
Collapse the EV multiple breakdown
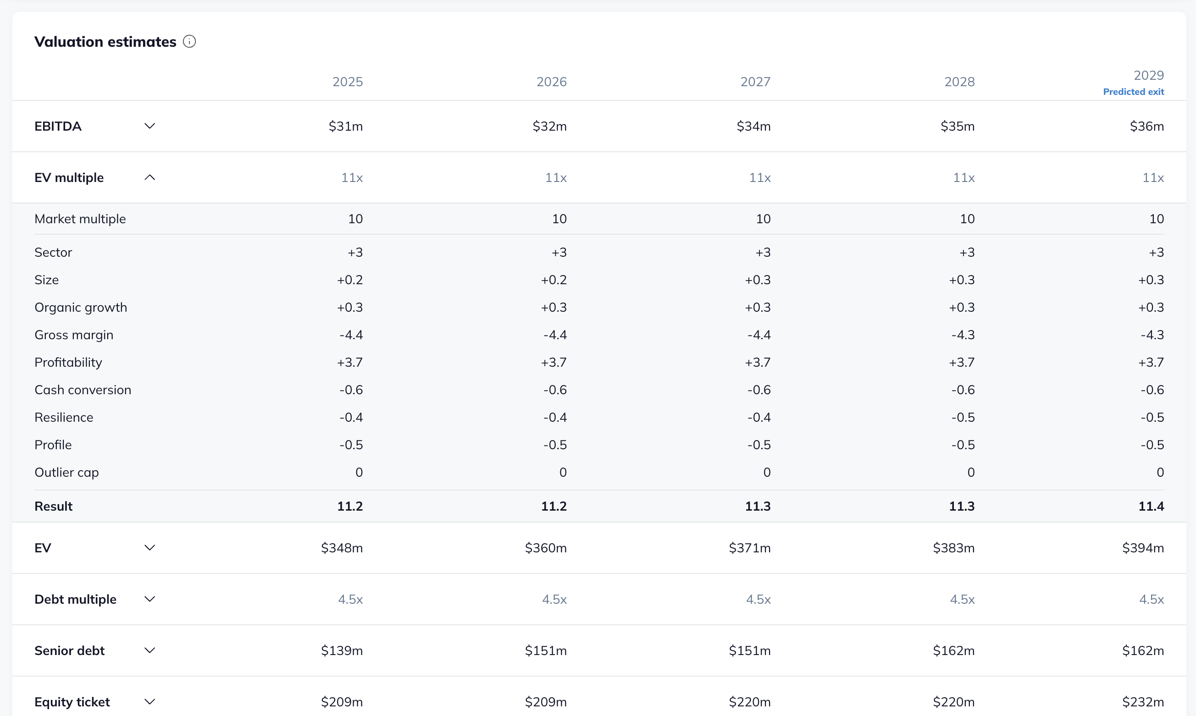[x=149, y=177]
